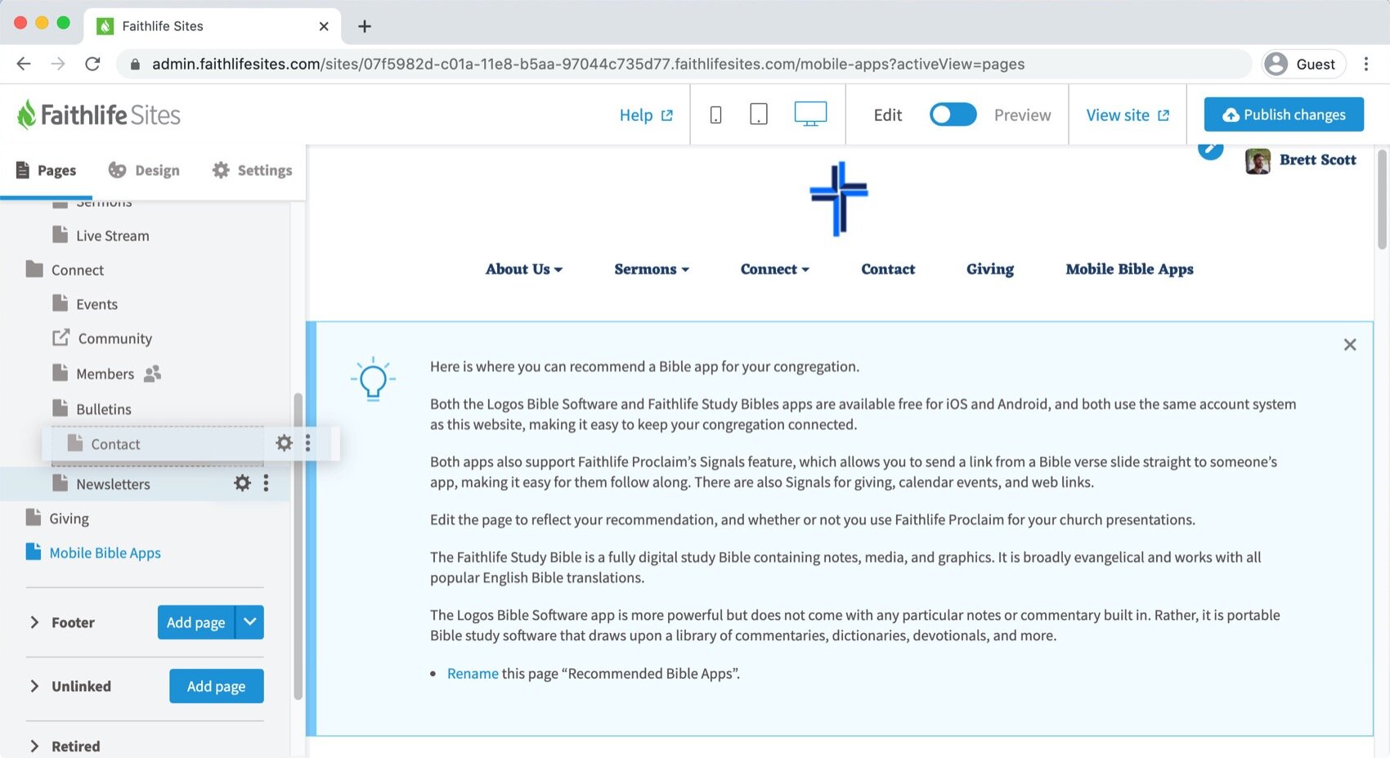
Task: Open gear settings for Newsletters page
Action: coord(242,483)
